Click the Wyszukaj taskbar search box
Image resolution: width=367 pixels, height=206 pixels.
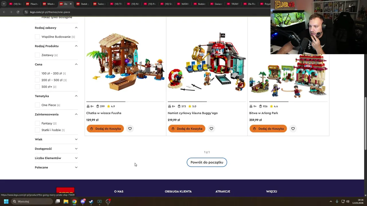(32, 201)
